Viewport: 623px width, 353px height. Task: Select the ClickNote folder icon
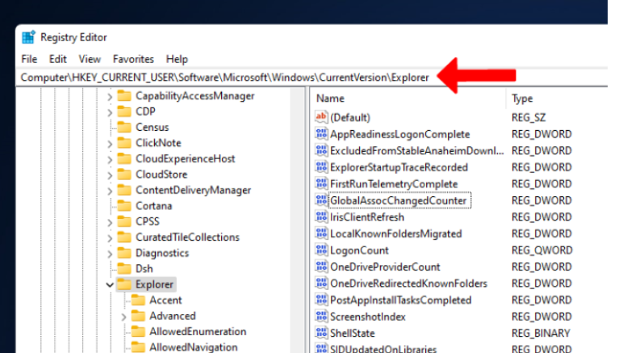[124, 143]
